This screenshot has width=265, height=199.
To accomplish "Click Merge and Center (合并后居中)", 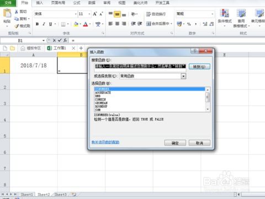I will [x=157, y=24].
